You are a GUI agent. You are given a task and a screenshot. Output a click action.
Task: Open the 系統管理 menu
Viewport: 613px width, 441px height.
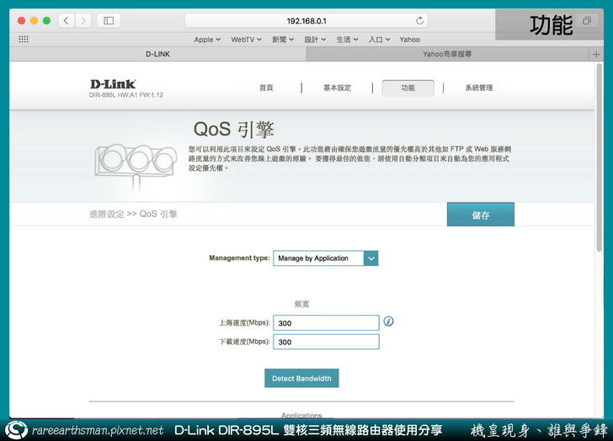pos(479,88)
